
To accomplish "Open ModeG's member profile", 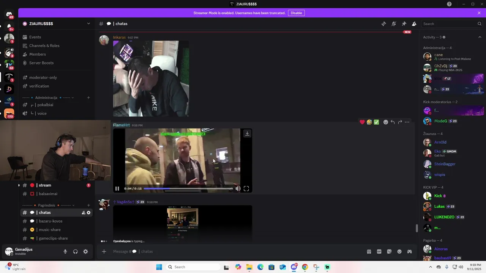I will point(453,121).
